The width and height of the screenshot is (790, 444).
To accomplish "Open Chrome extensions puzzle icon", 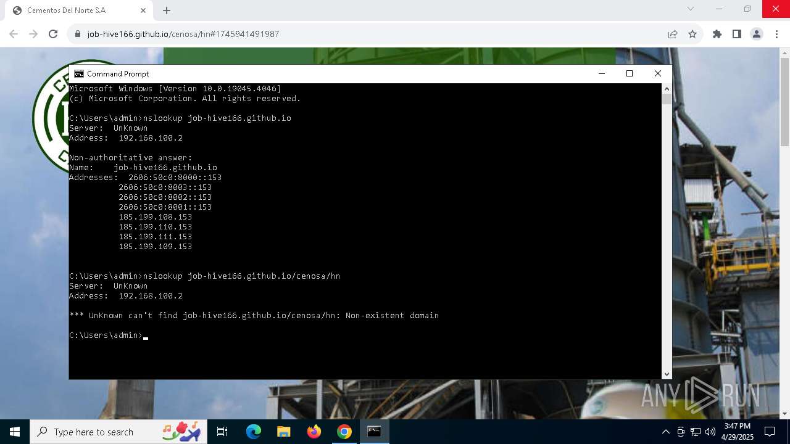I will pyautogui.click(x=717, y=34).
